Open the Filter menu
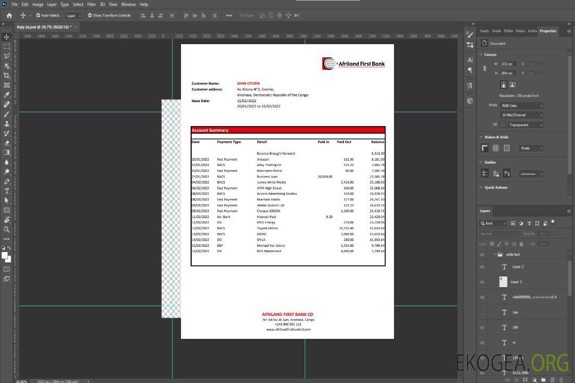575x383 pixels. [92, 4]
